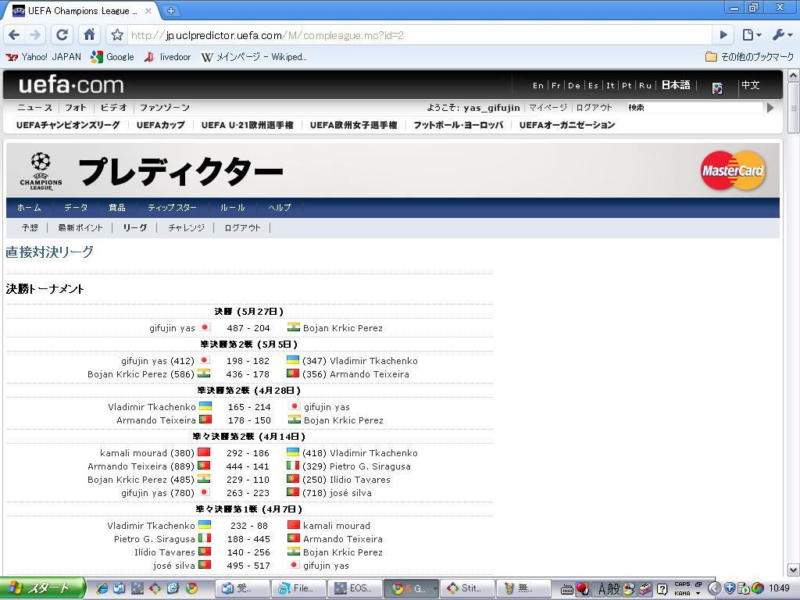The image size is (800, 600).
Task: Open a new tab with the plus button
Action: point(170,11)
